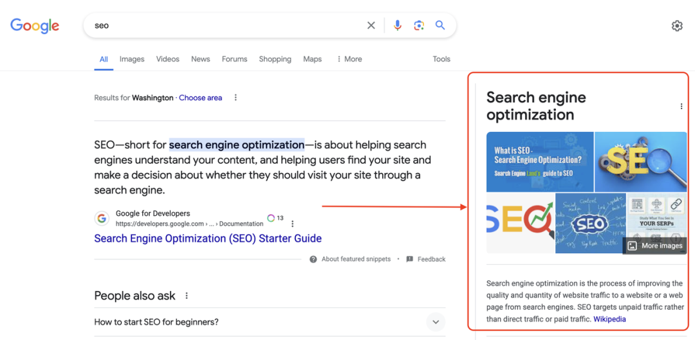
Task: Click the More images button
Action: click(655, 246)
